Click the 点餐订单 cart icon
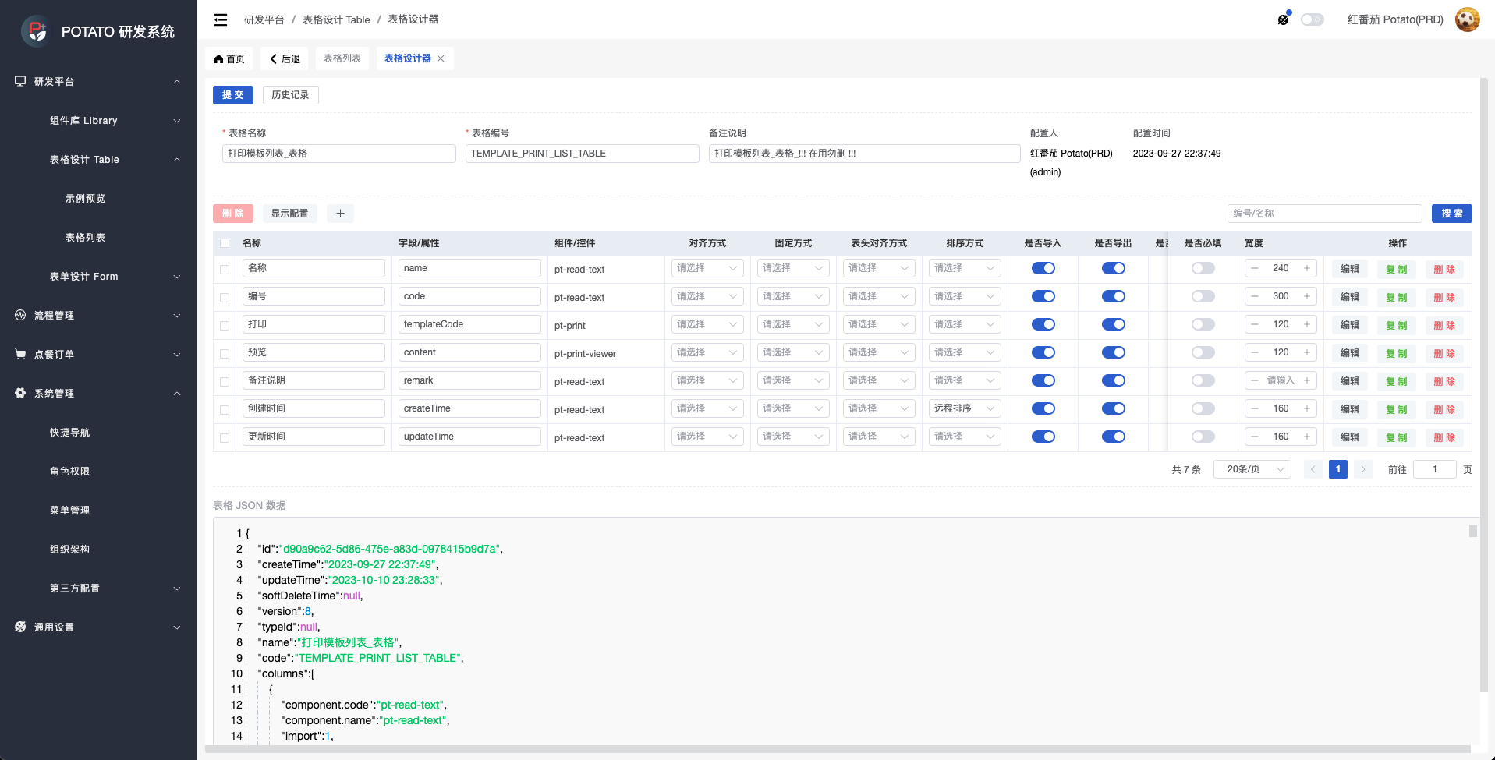The width and height of the screenshot is (1495, 760). pos(20,354)
